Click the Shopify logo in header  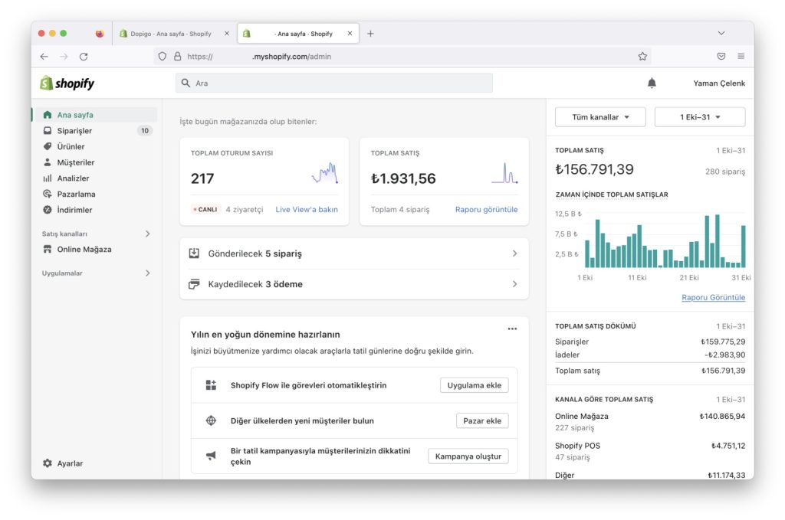click(67, 83)
